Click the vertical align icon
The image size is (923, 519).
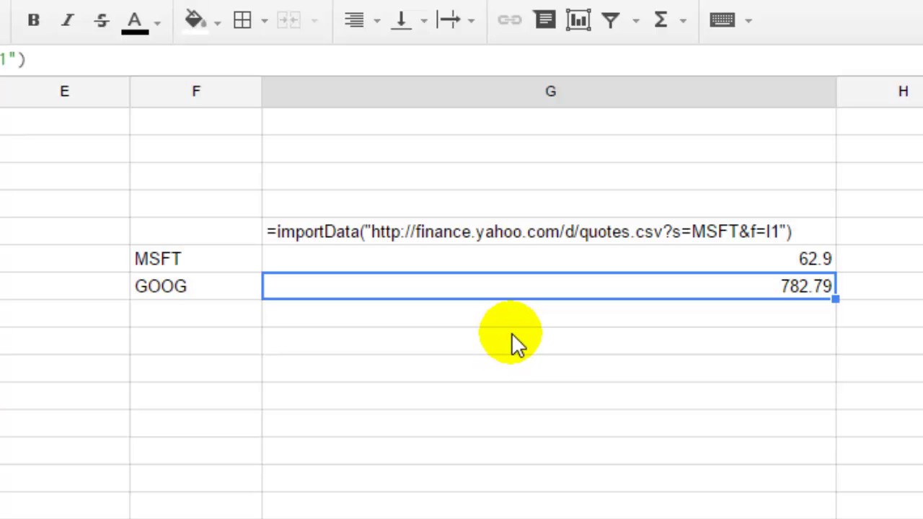point(401,20)
